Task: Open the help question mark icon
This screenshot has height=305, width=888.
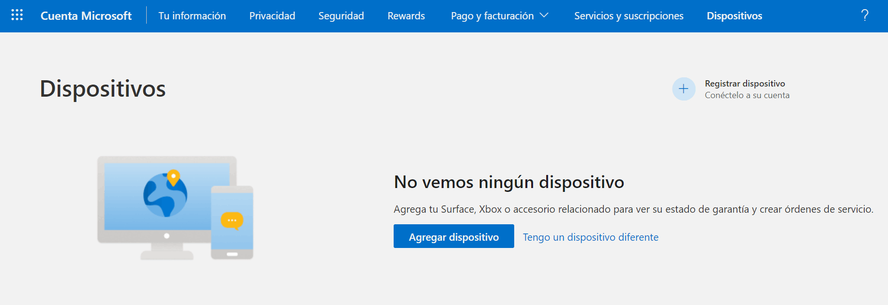Action: [865, 15]
